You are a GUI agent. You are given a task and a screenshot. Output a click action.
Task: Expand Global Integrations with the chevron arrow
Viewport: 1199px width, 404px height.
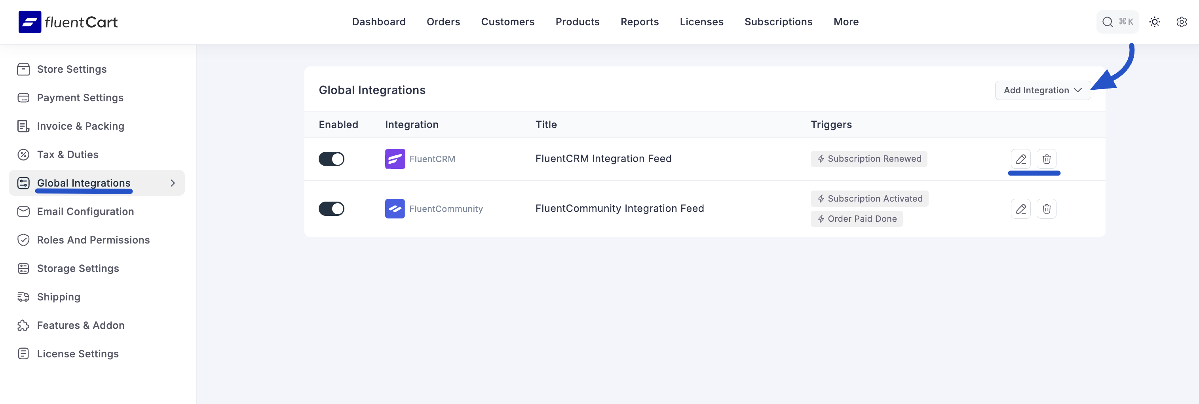[173, 183]
